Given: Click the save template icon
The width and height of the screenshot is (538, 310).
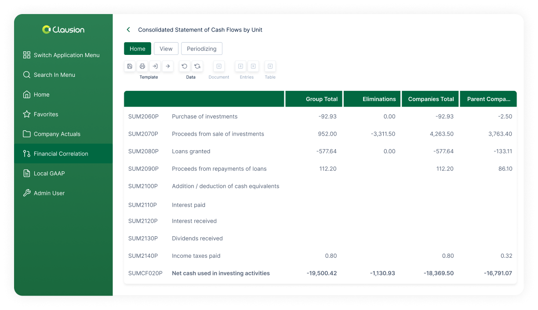Looking at the screenshot, I should pos(130,66).
